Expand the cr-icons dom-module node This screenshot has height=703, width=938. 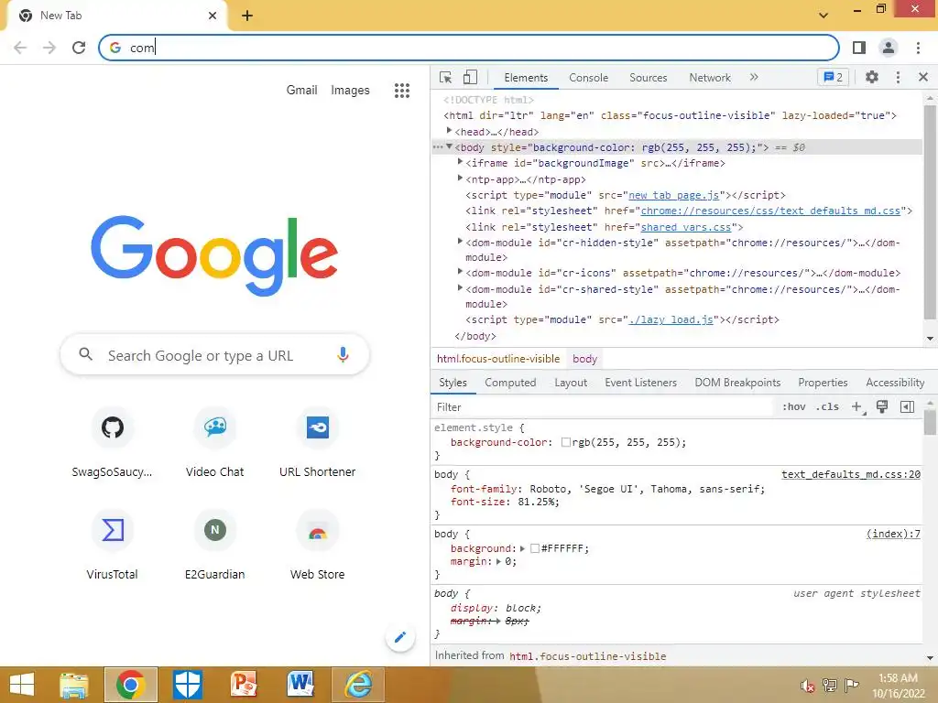(460, 271)
